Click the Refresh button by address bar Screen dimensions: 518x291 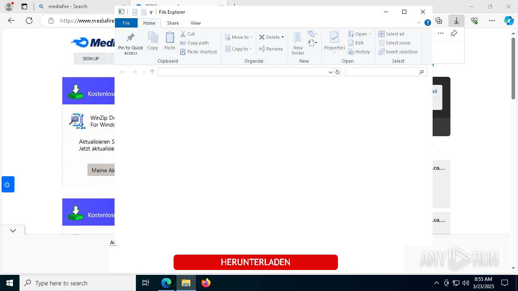pos(337,72)
